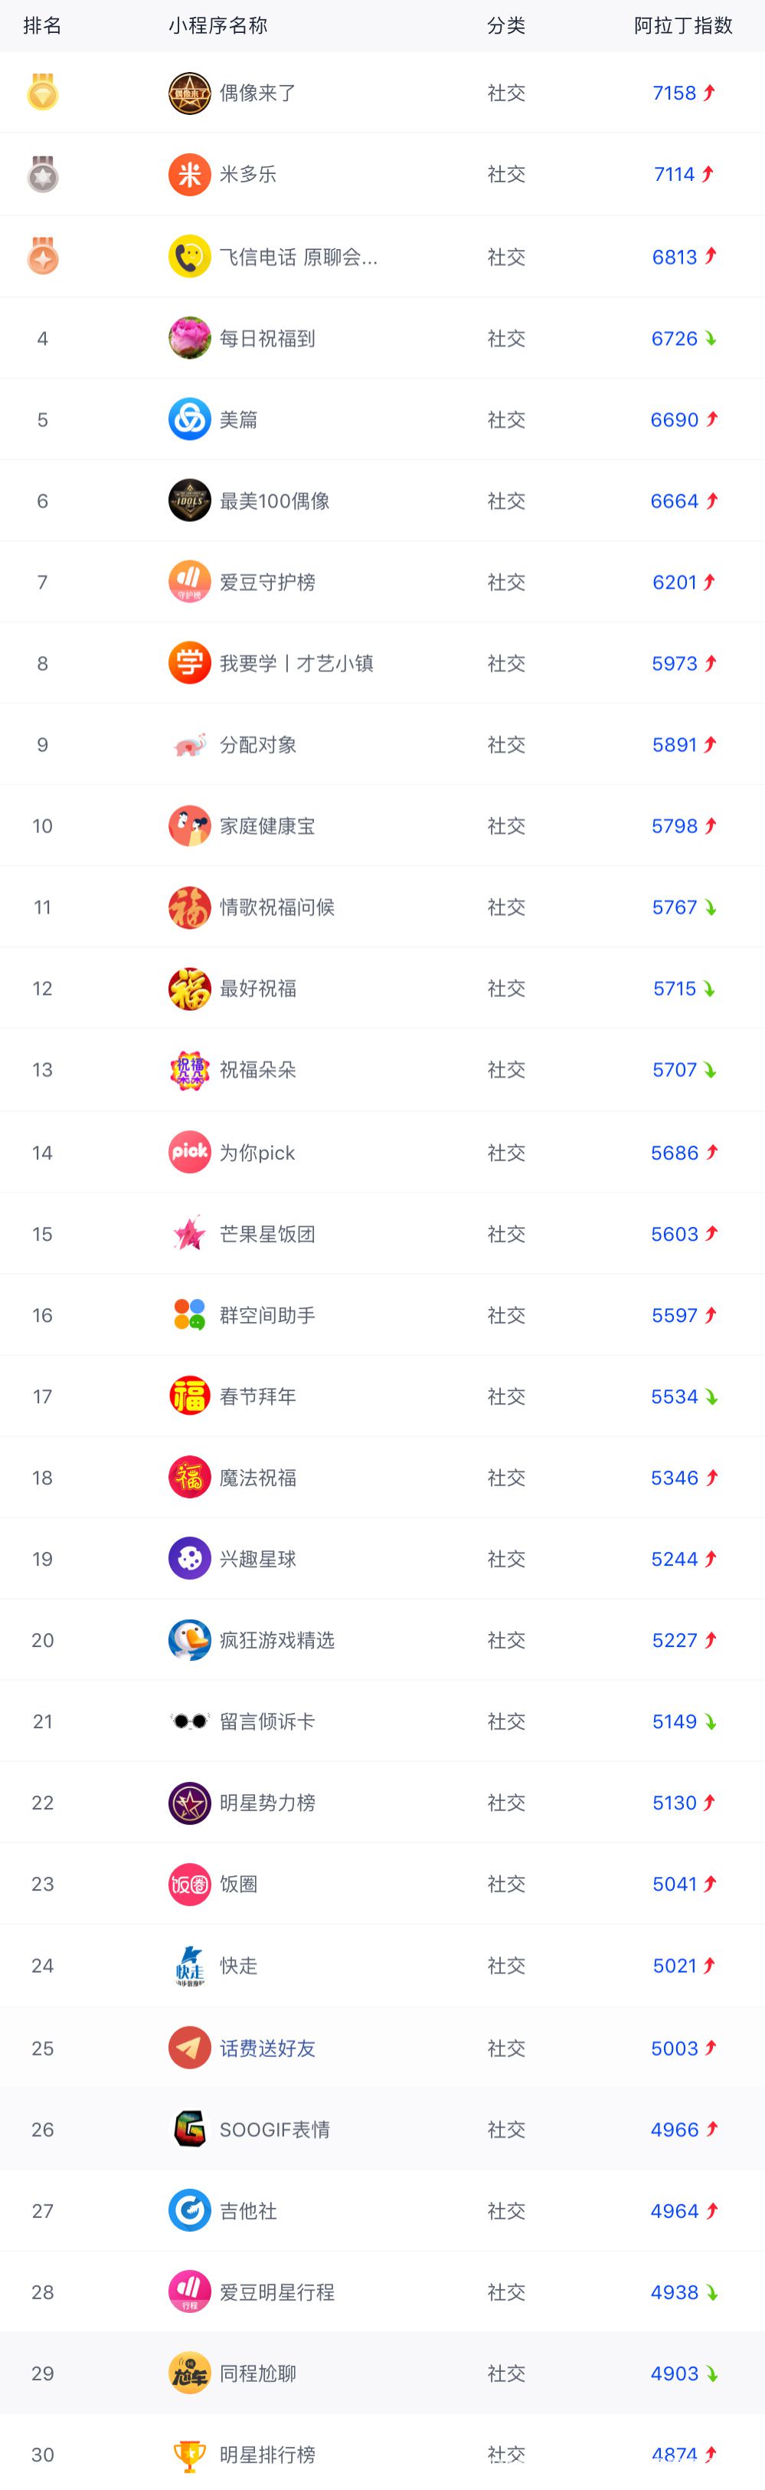Click the 吉他社 blue G icon

tap(189, 2210)
